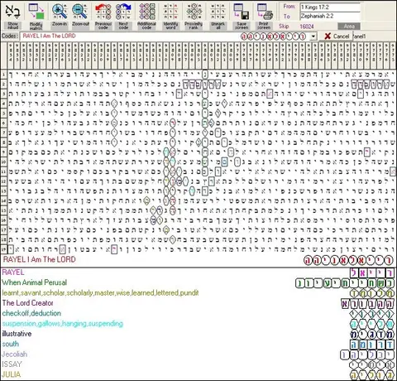Image resolution: width=397 pixels, height=381 pixels.
Task: Click the Hebrew letter boxes beside RAYEL
Action: click(372, 272)
